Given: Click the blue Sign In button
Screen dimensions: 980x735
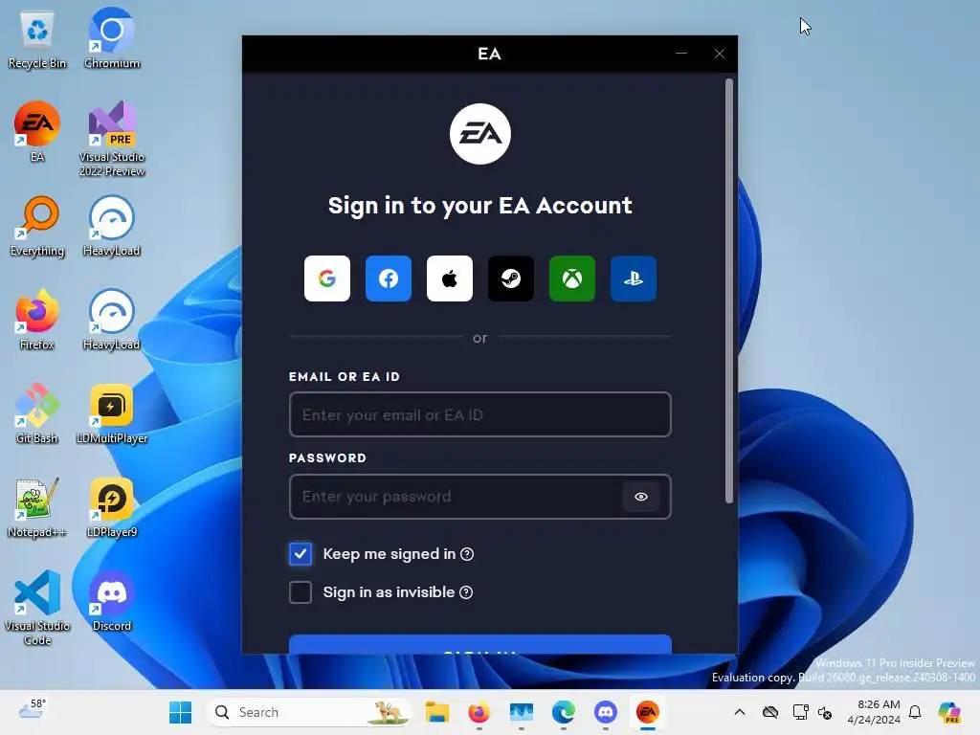Looking at the screenshot, I should 480,644.
